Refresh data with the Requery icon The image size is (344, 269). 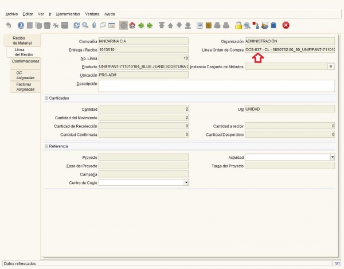point(77,25)
